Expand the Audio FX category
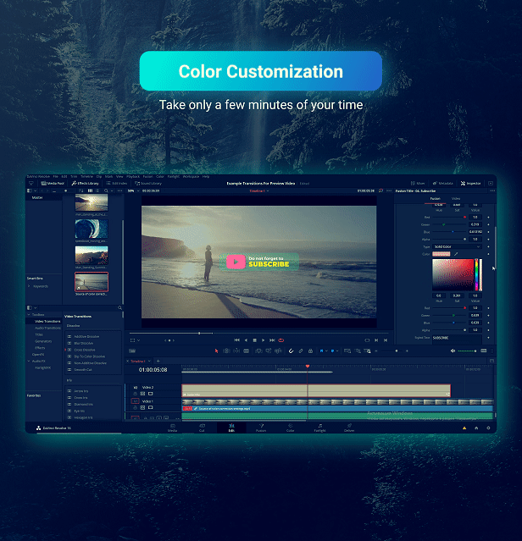Viewport: 522px width, 541px height. coord(29,361)
